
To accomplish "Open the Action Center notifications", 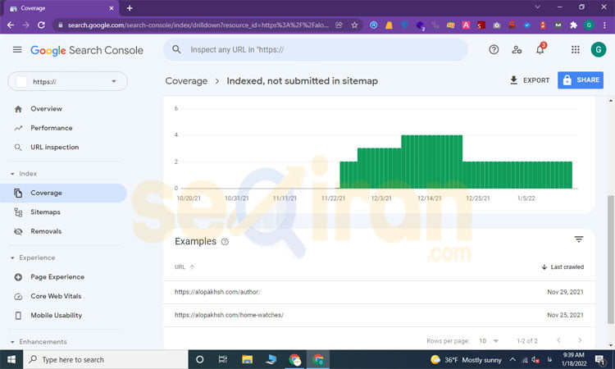I will point(599,360).
